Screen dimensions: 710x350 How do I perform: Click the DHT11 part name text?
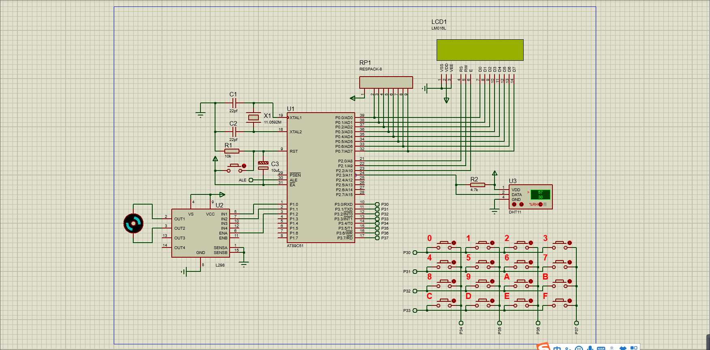[515, 212]
